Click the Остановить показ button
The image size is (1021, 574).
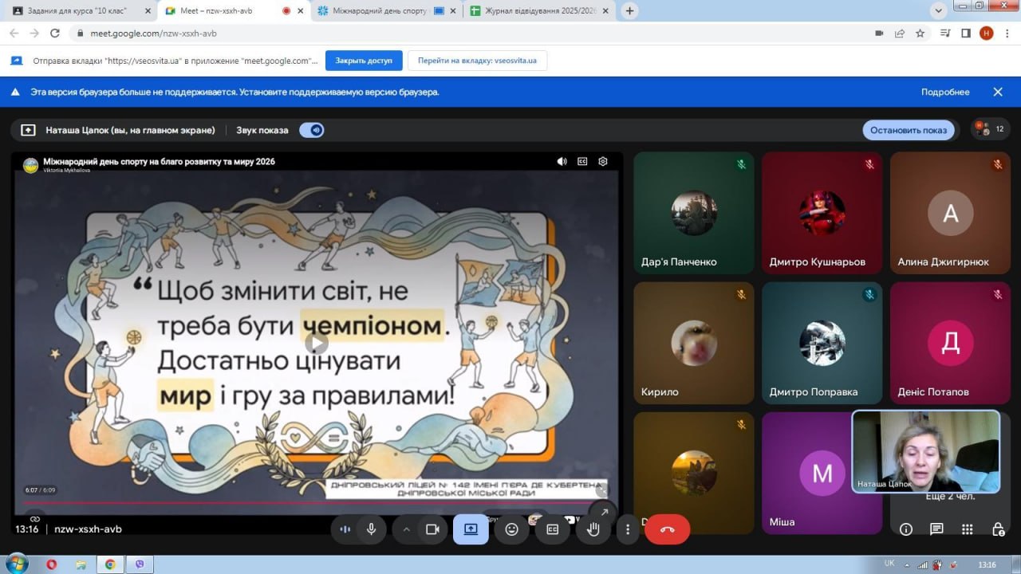tap(908, 130)
